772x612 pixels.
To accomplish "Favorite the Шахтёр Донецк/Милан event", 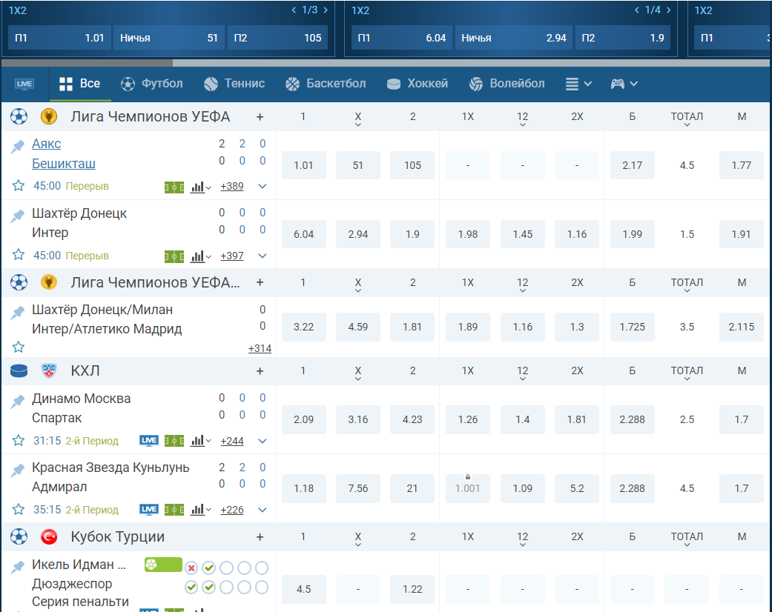I will point(19,347).
